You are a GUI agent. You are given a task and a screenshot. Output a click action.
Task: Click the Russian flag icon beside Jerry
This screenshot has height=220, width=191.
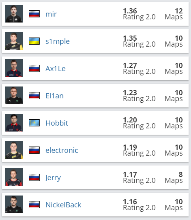(x=34, y=177)
